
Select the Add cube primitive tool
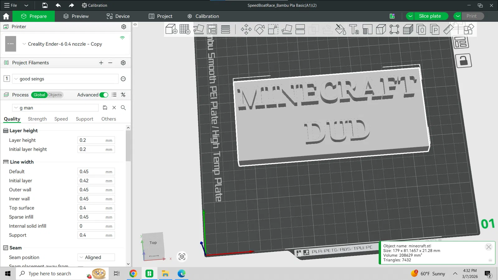point(171,29)
